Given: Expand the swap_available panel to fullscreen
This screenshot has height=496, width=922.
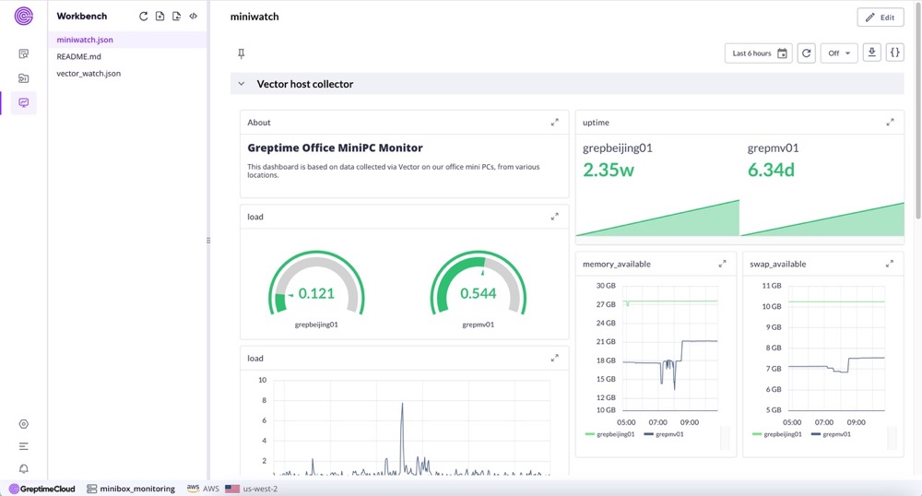Looking at the screenshot, I should [889, 264].
